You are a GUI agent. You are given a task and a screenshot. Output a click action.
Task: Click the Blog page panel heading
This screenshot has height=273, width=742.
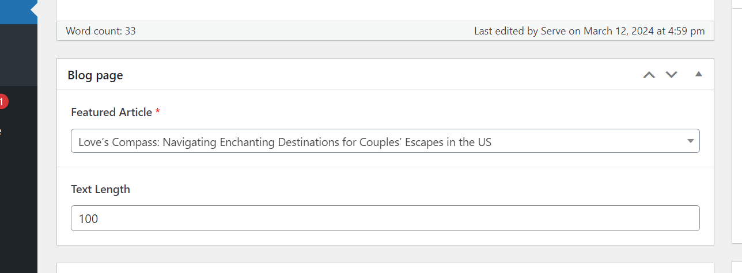pyautogui.click(x=95, y=75)
